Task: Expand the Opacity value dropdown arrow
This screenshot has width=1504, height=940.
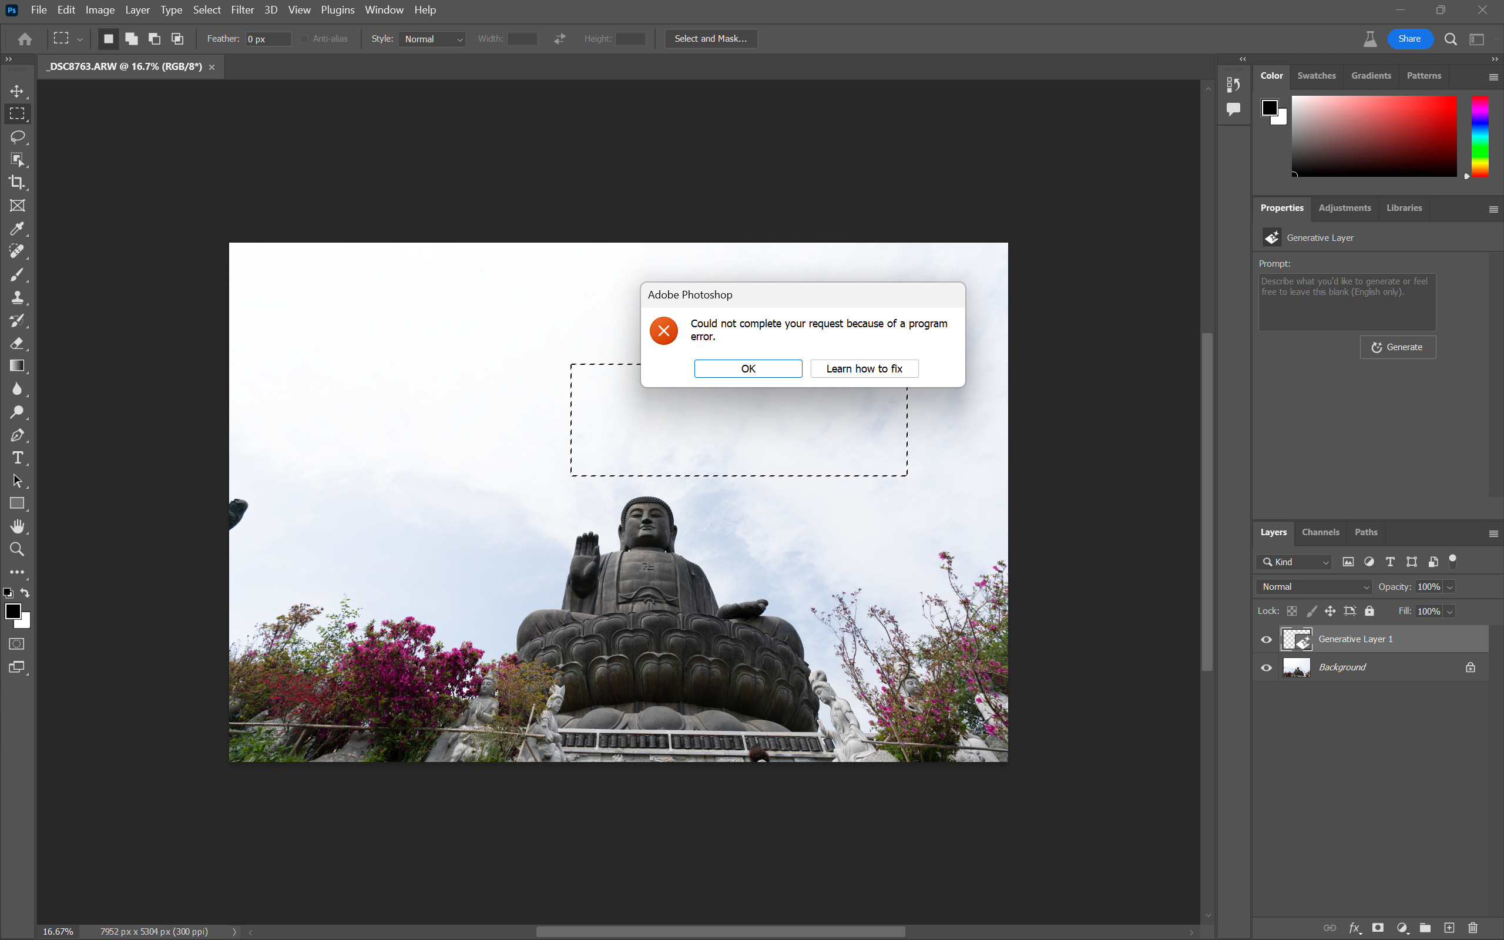Action: pyautogui.click(x=1449, y=587)
